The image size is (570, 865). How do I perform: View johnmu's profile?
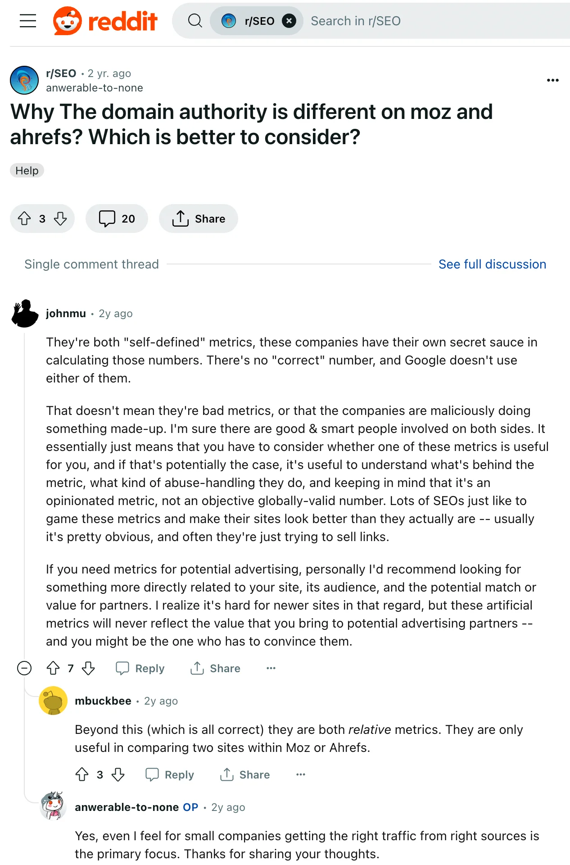click(66, 313)
